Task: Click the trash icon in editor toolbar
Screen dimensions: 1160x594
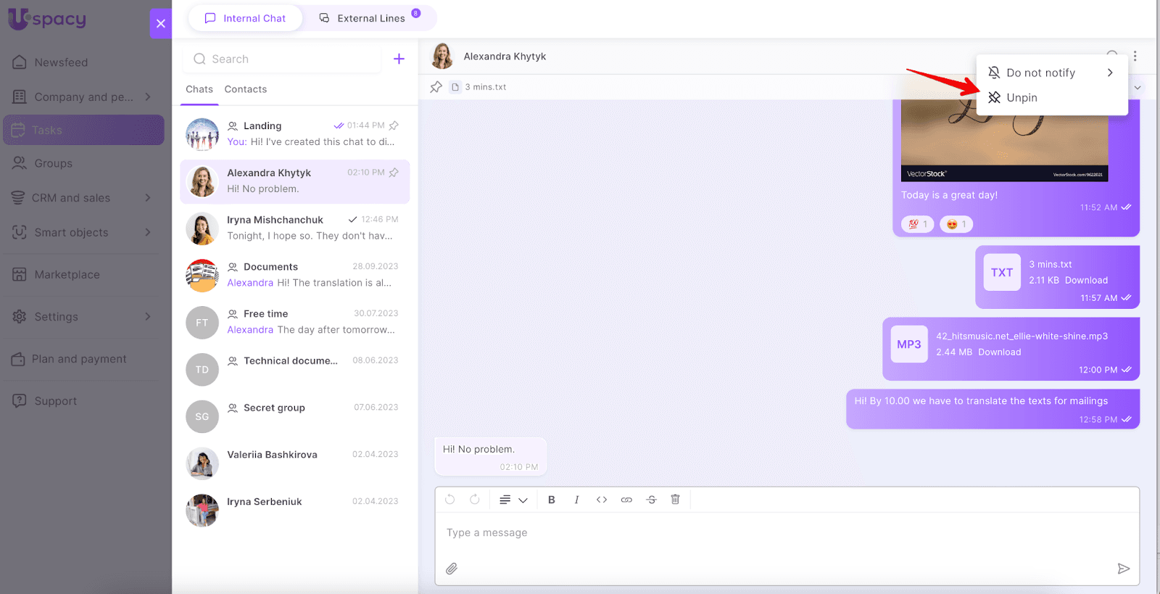Action: [x=675, y=500]
